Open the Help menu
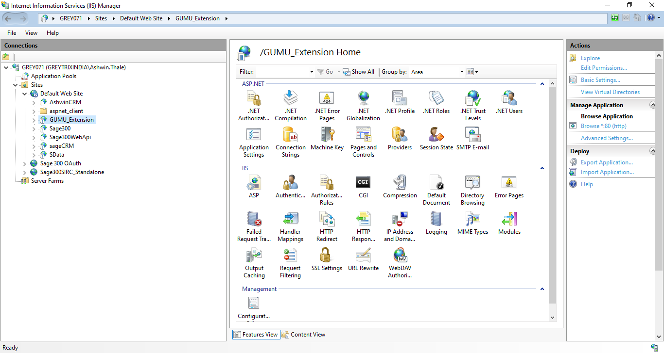Image resolution: width=664 pixels, height=353 pixels. tap(52, 33)
